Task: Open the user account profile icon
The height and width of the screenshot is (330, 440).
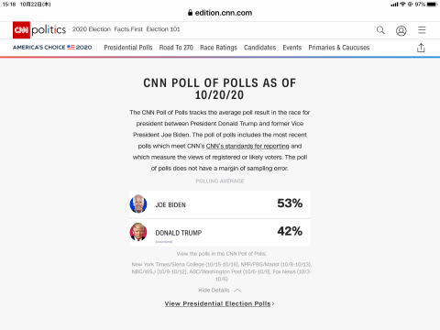Action: click(x=401, y=30)
